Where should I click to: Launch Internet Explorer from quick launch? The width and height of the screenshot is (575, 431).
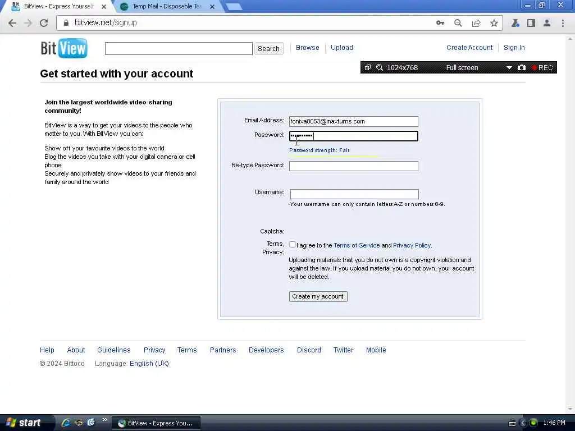(x=66, y=423)
